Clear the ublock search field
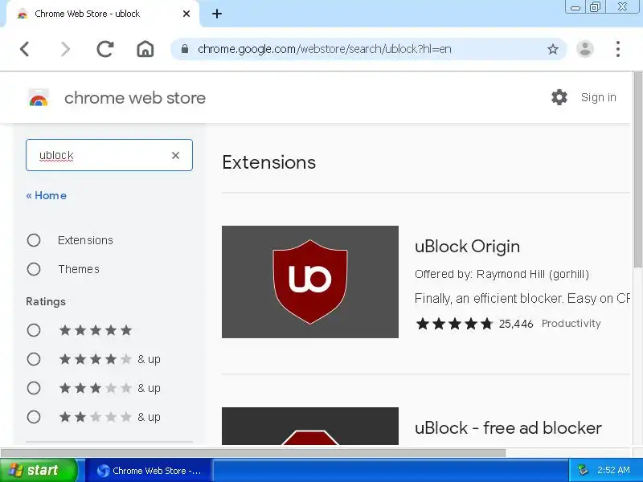The width and height of the screenshot is (643, 482). pyautogui.click(x=175, y=155)
